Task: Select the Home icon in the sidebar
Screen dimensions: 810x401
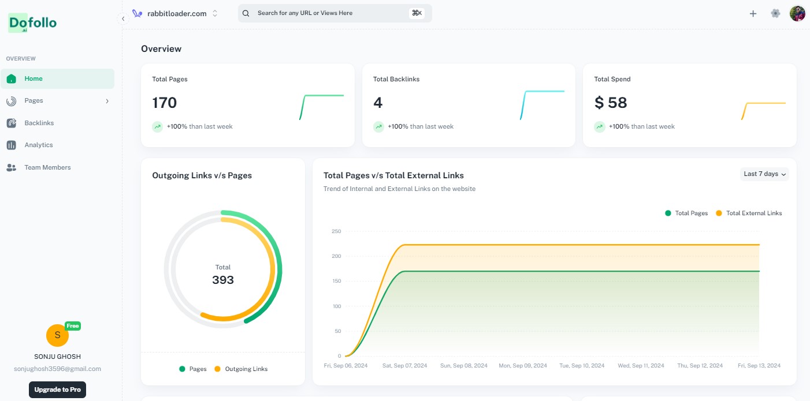Action: 12,78
